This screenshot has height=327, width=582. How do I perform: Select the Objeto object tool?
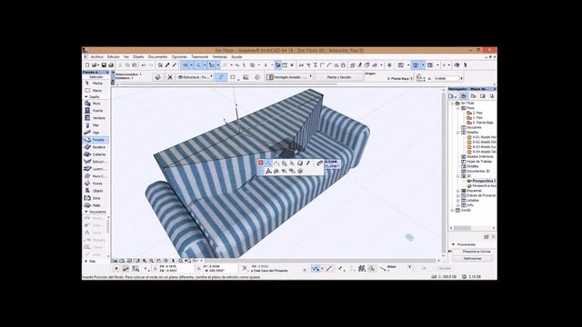pyautogui.click(x=95, y=191)
